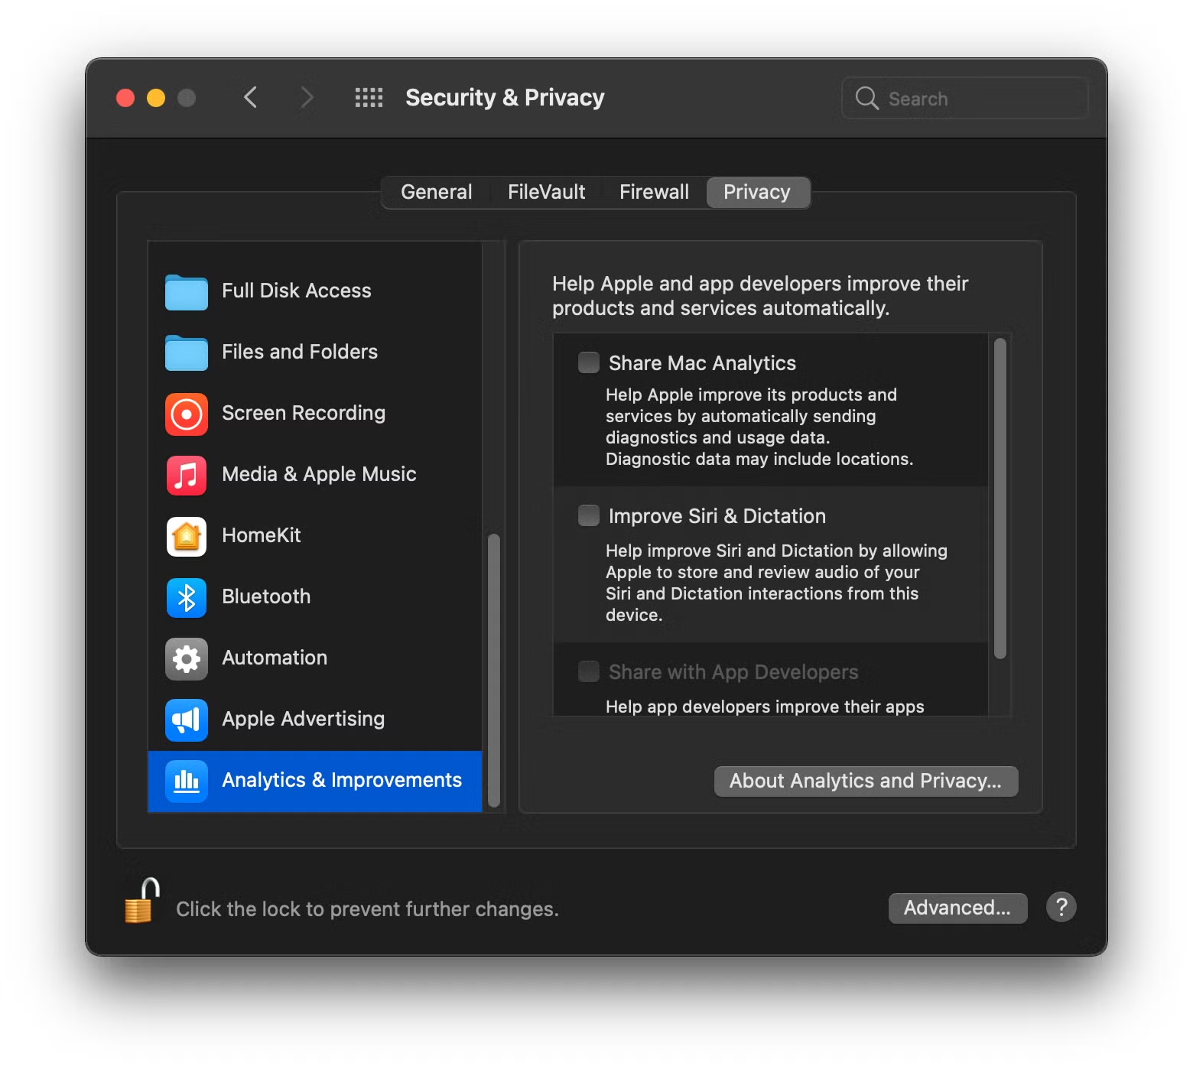Click the yellow minimize window button

156,98
